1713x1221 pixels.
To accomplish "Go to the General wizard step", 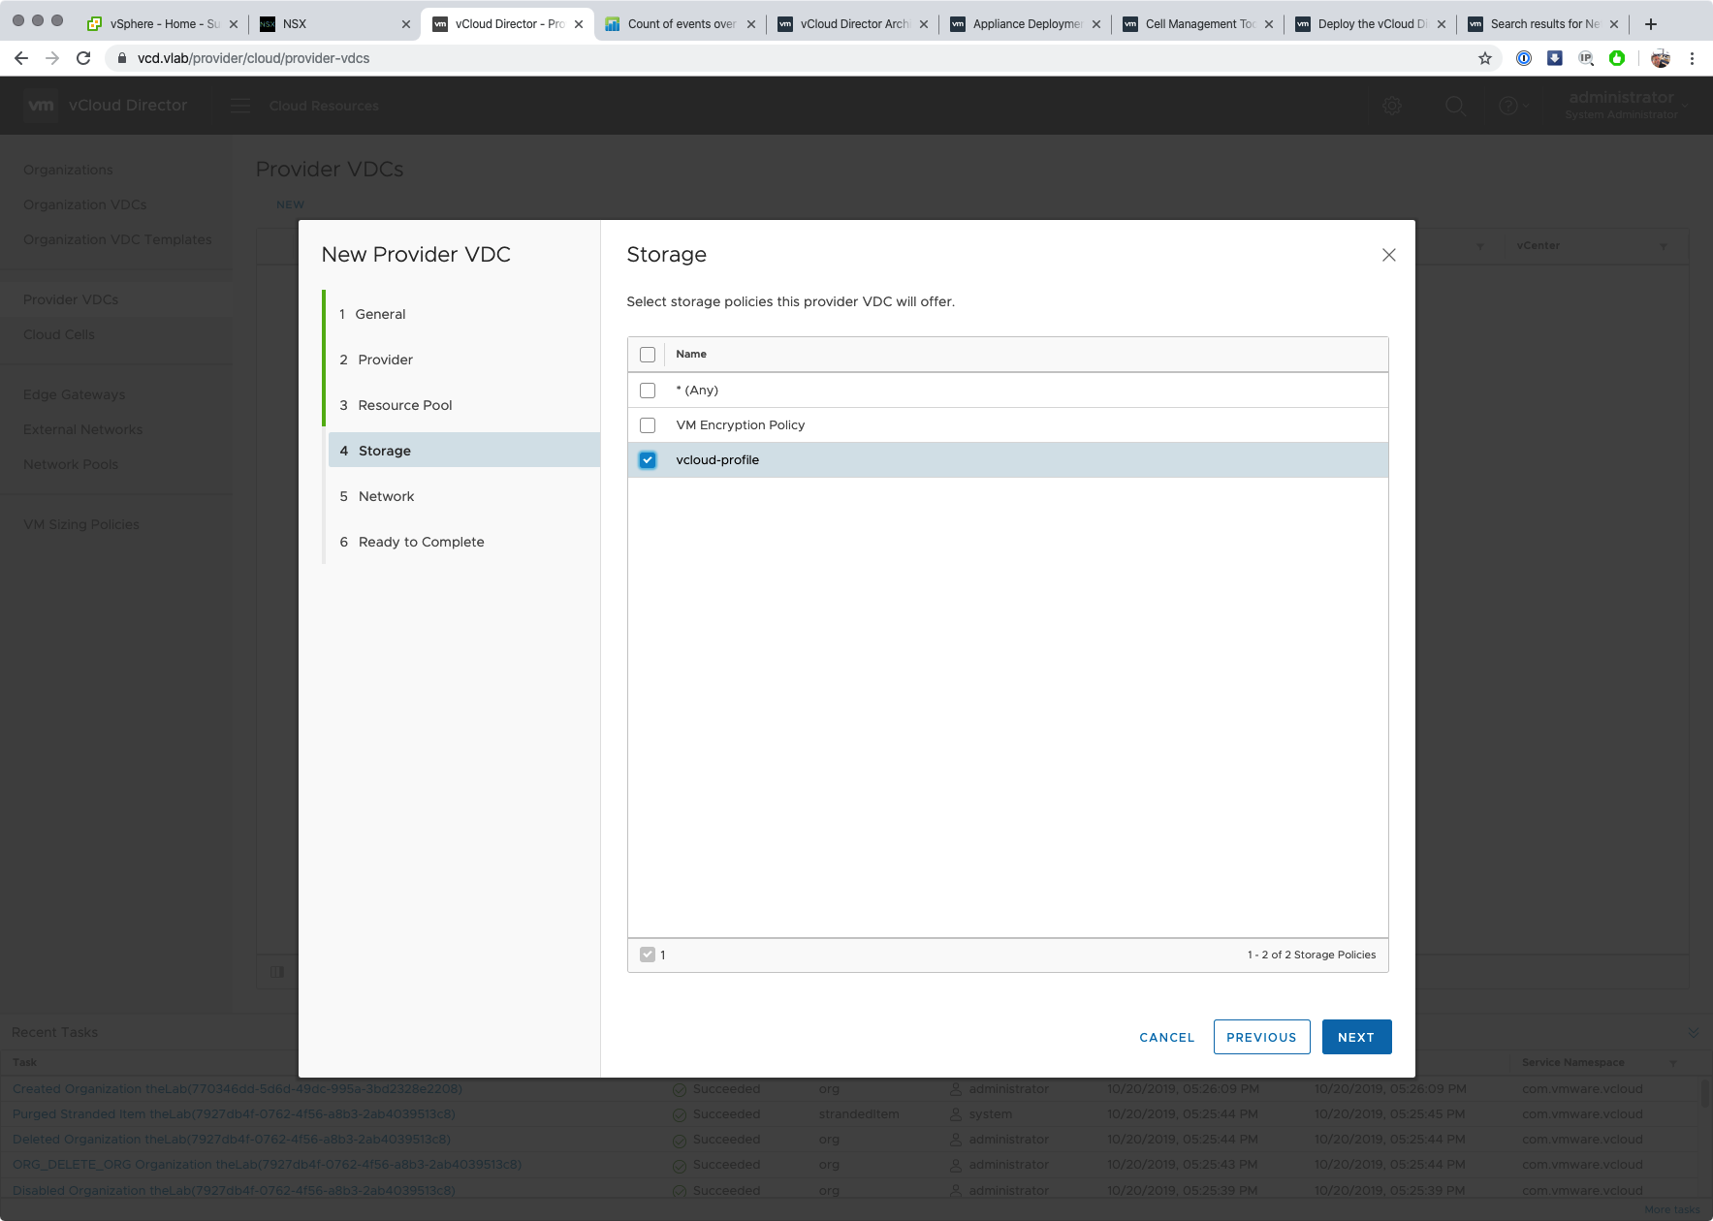I will coord(380,314).
